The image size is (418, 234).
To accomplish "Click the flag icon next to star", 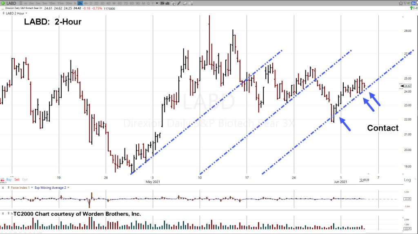I will pos(405,3).
